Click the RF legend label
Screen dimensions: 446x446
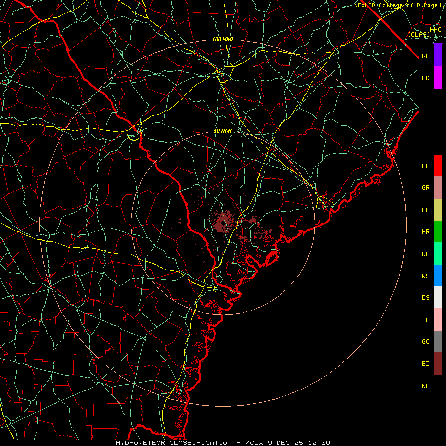point(425,56)
